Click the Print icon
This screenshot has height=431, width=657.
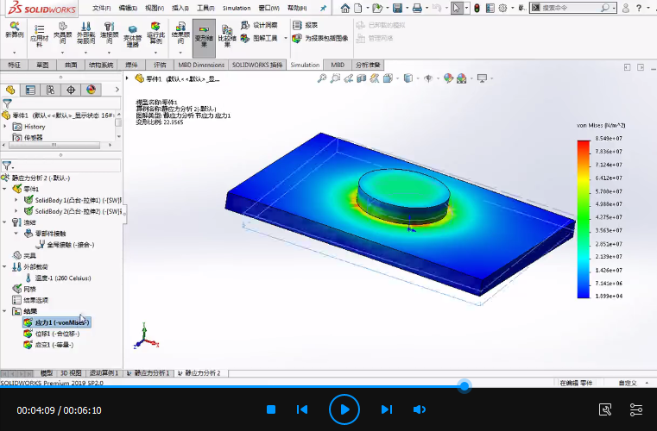(417, 8)
